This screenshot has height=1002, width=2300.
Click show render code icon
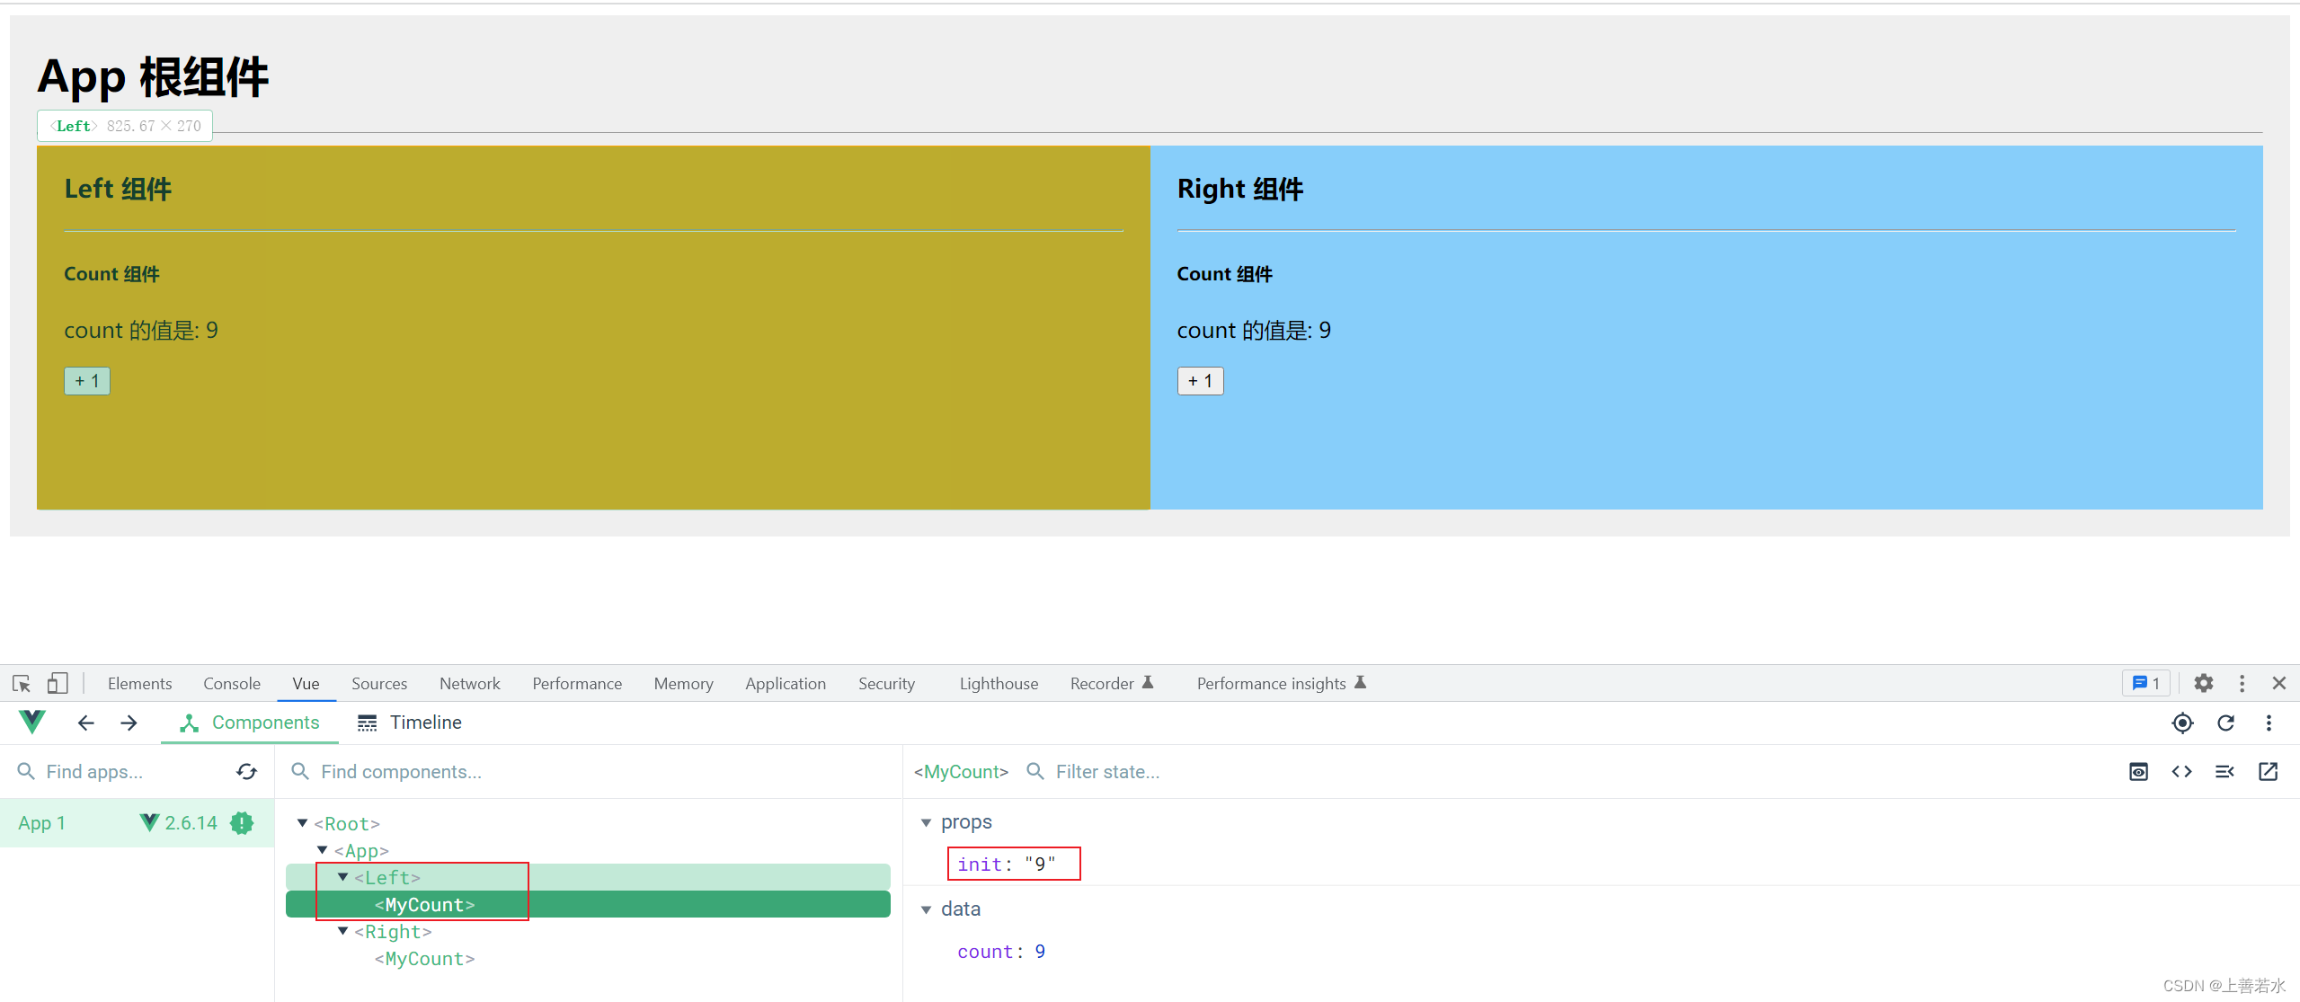(2181, 772)
